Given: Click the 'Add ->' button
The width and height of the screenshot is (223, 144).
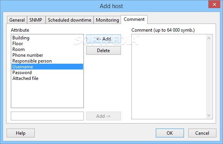Looking at the screenshot, I should pyautogui.click(x=104, y=116).
